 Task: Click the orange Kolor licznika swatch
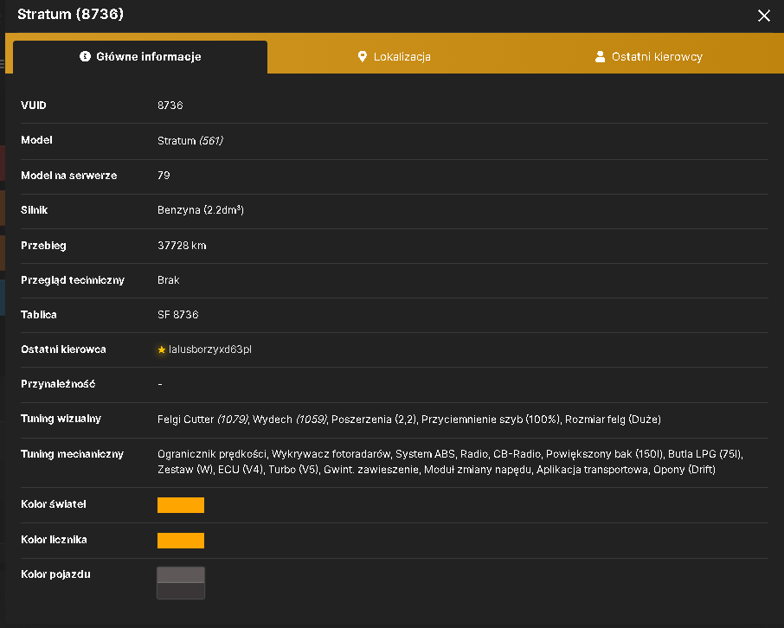(x=181, y=541)
